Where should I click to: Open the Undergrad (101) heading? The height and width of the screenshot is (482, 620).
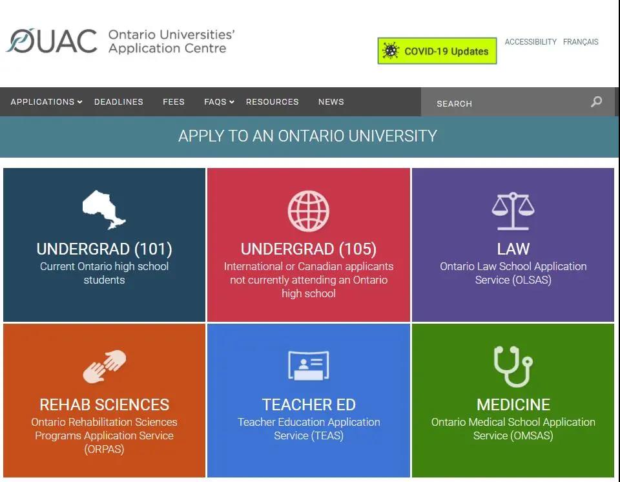click(105, 249)
